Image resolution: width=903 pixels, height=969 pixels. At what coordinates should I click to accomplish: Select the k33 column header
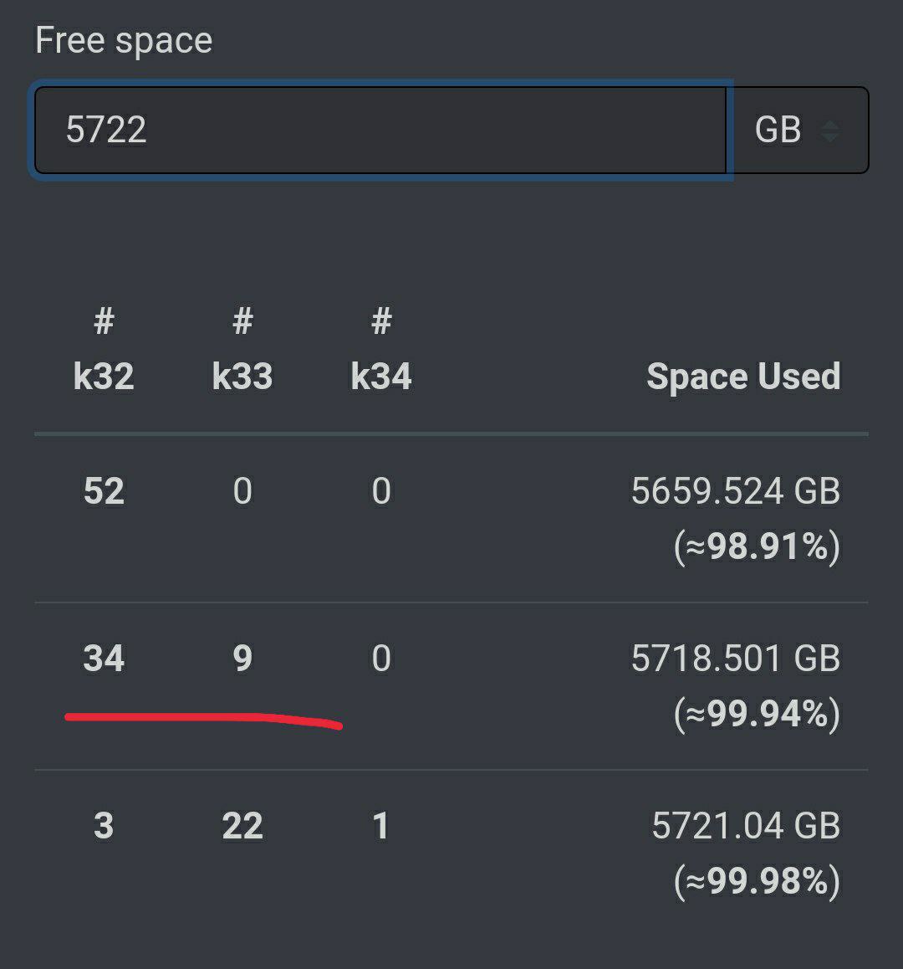[242, 377]
